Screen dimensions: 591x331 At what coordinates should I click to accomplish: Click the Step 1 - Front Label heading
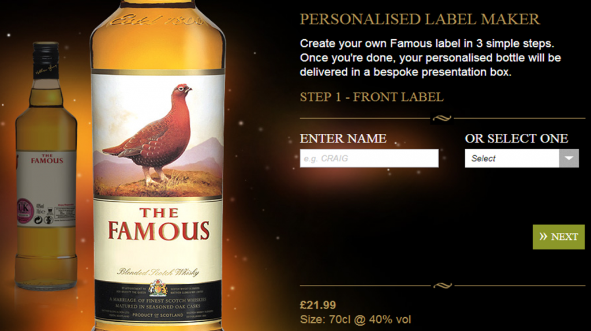click(372, 97)
